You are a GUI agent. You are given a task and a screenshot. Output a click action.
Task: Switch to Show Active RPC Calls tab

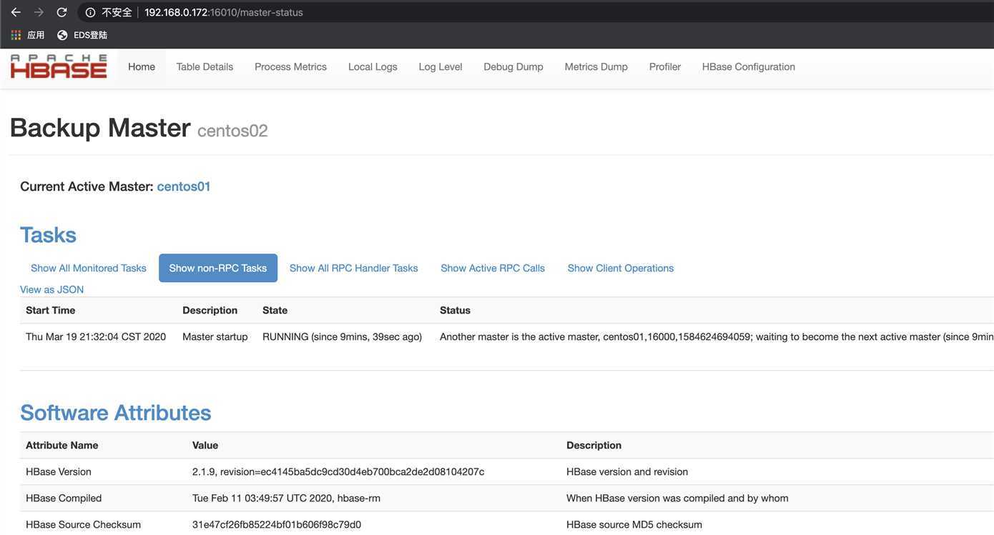[493, 268]
